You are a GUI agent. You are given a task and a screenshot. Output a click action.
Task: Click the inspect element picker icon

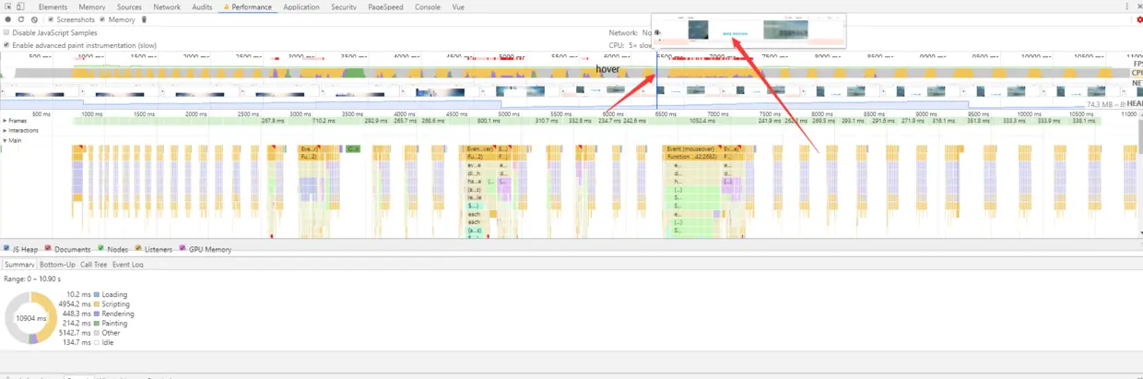[x=8, y=6]
